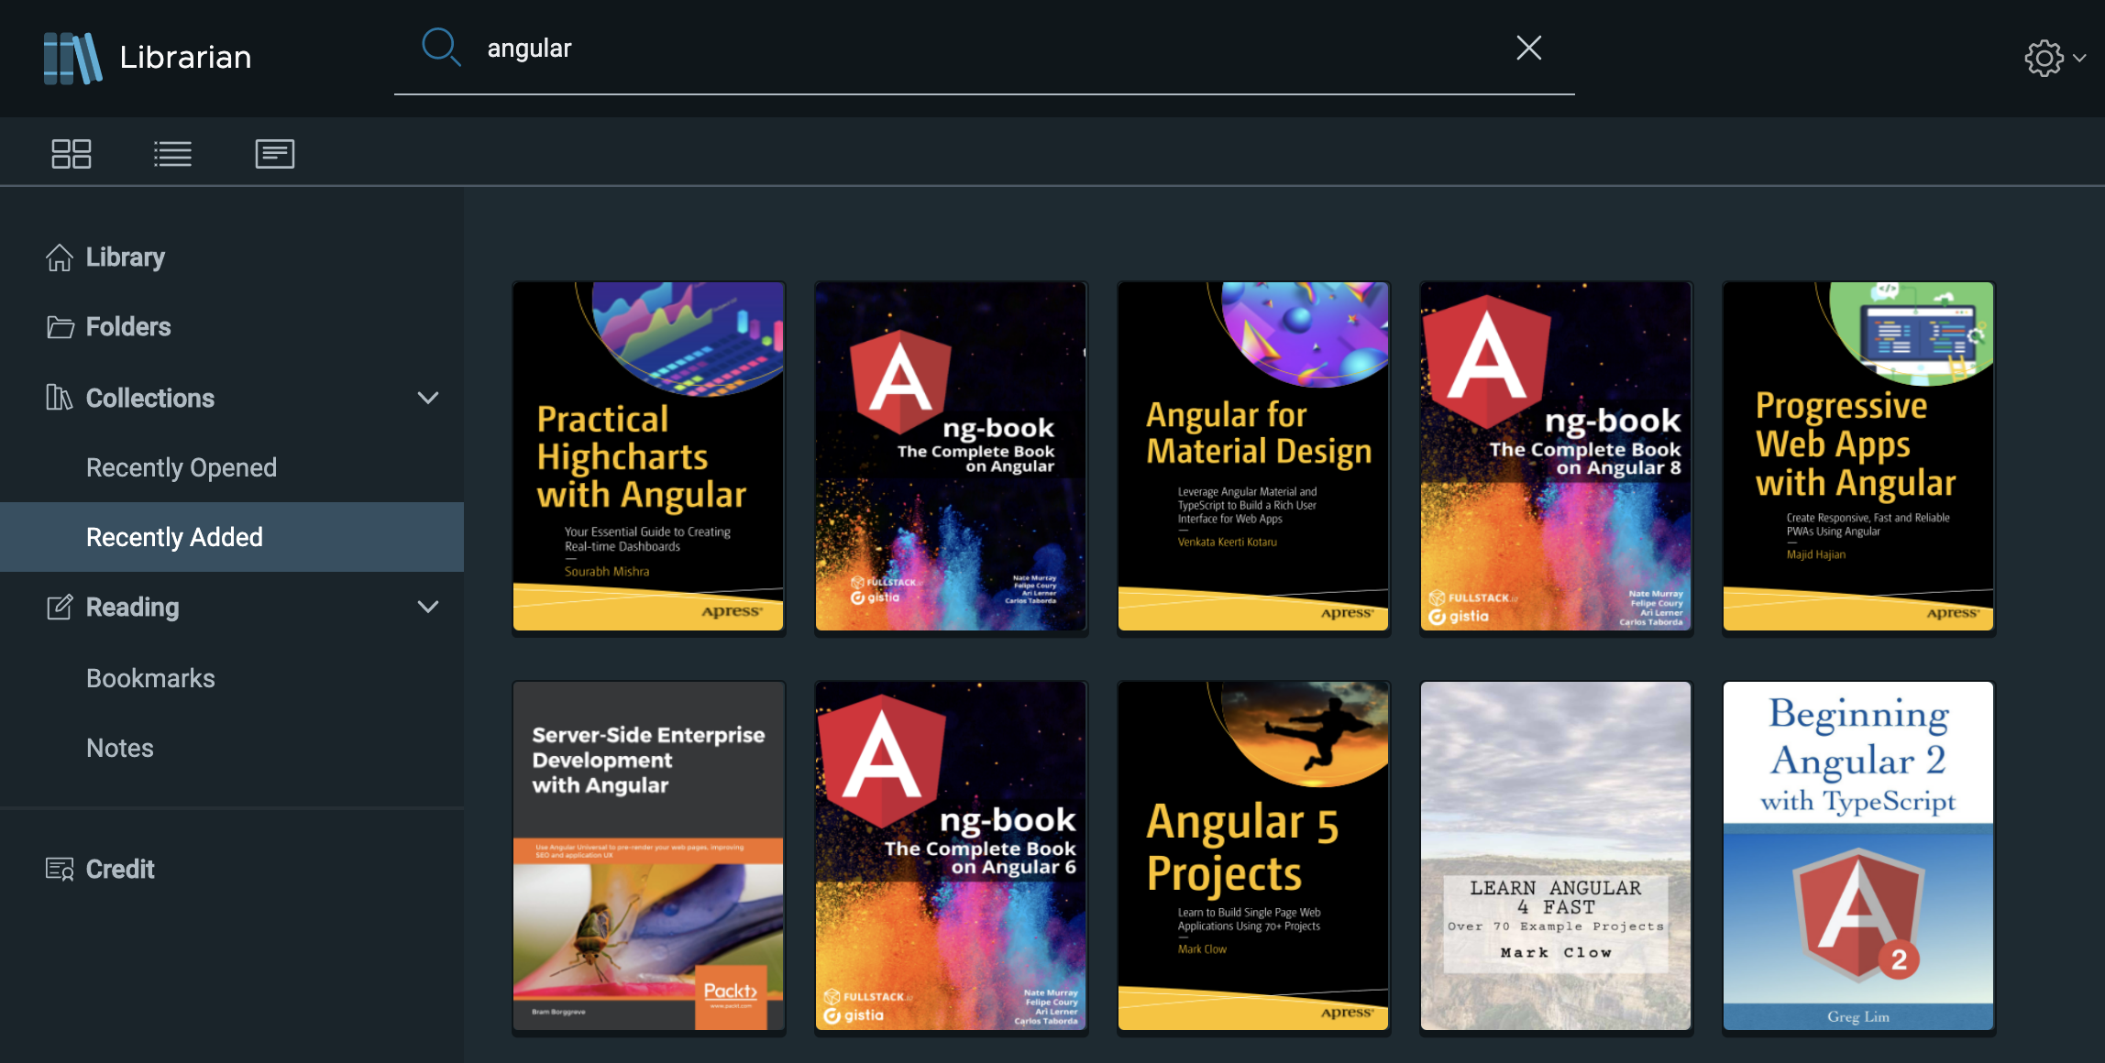Open Notes in sidebar
This screenshot has height=1063, width=2105.
click(120, 748)
